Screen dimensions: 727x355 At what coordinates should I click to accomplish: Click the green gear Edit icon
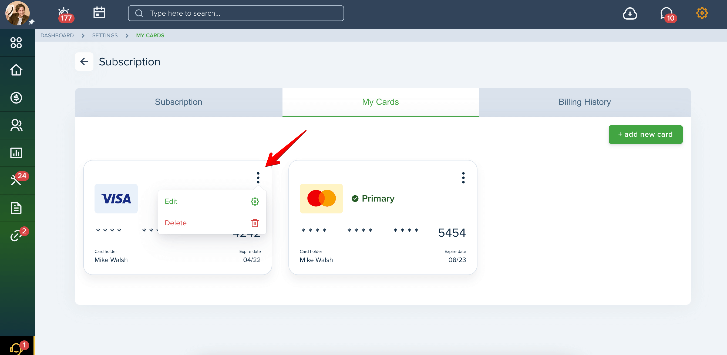[255, 201]
